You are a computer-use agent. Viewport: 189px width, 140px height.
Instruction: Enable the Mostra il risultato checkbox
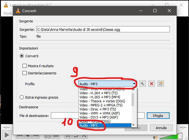[25, 66]
